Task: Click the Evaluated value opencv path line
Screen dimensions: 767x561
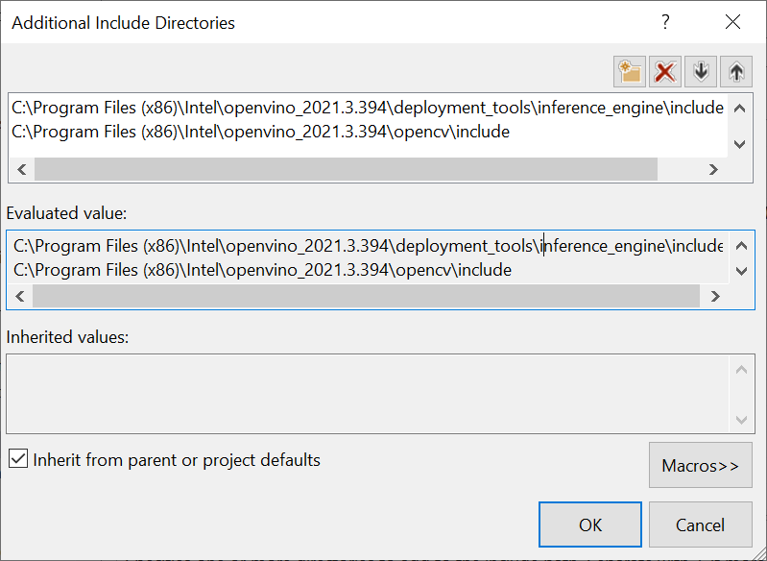Action: point(261,270)
